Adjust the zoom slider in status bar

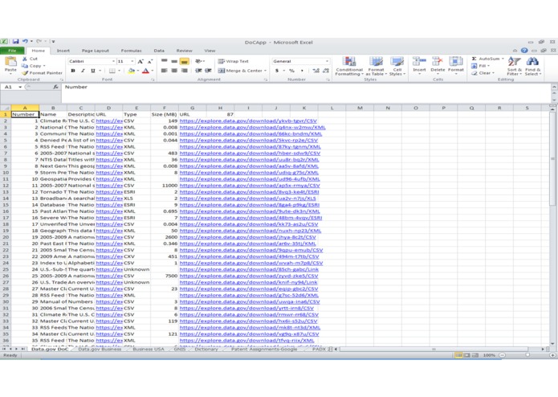[527, 355]
